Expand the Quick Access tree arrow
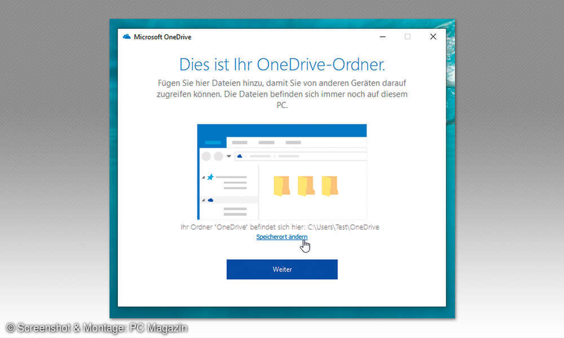The width and height of the screenshot is (564, 338). pyautogui.click(x=202, y=177)
